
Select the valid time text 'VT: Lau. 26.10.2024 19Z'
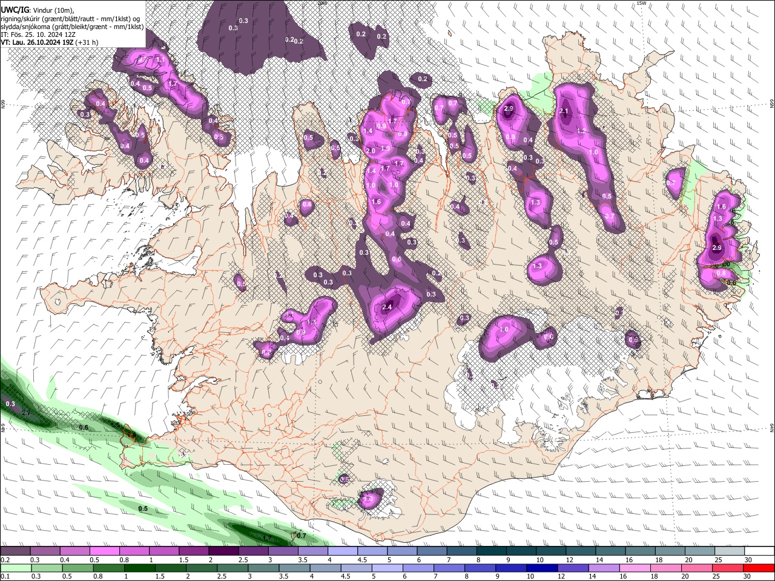38,42
